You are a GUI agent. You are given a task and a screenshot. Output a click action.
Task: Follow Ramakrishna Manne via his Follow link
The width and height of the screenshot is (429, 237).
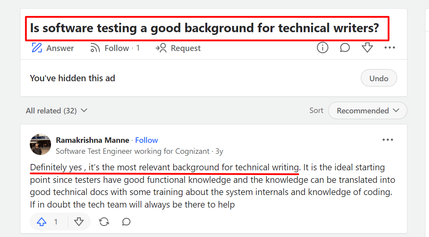[x=146, y=140]
